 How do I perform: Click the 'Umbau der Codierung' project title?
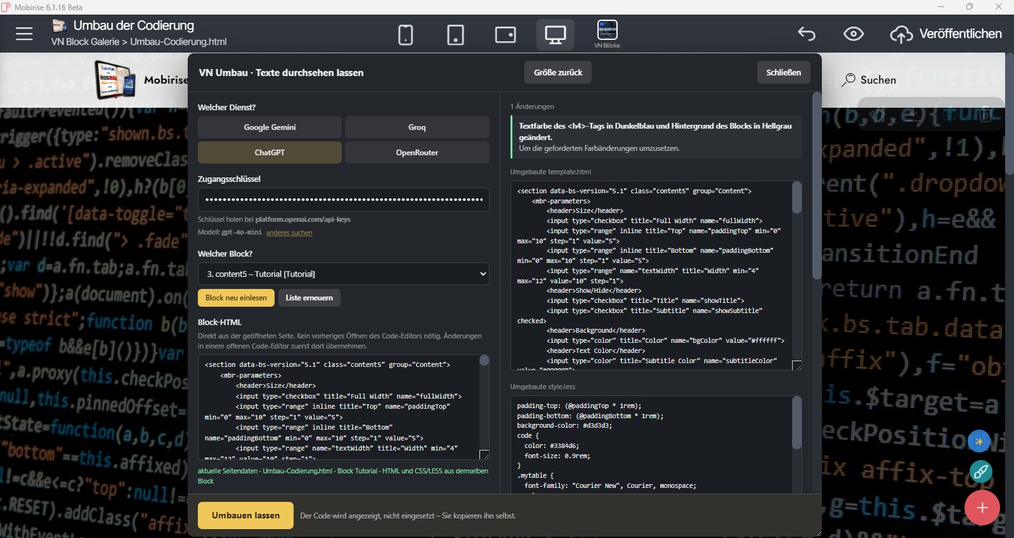coord(134,25)
